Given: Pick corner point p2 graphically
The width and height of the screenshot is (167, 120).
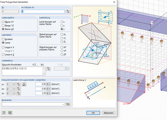Looking at the screenshot, I should [x=18, y=89].
